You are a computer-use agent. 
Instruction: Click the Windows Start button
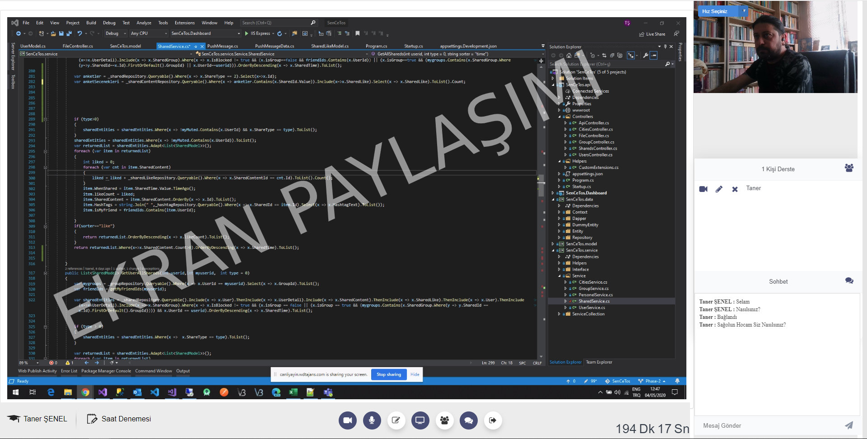15,392
